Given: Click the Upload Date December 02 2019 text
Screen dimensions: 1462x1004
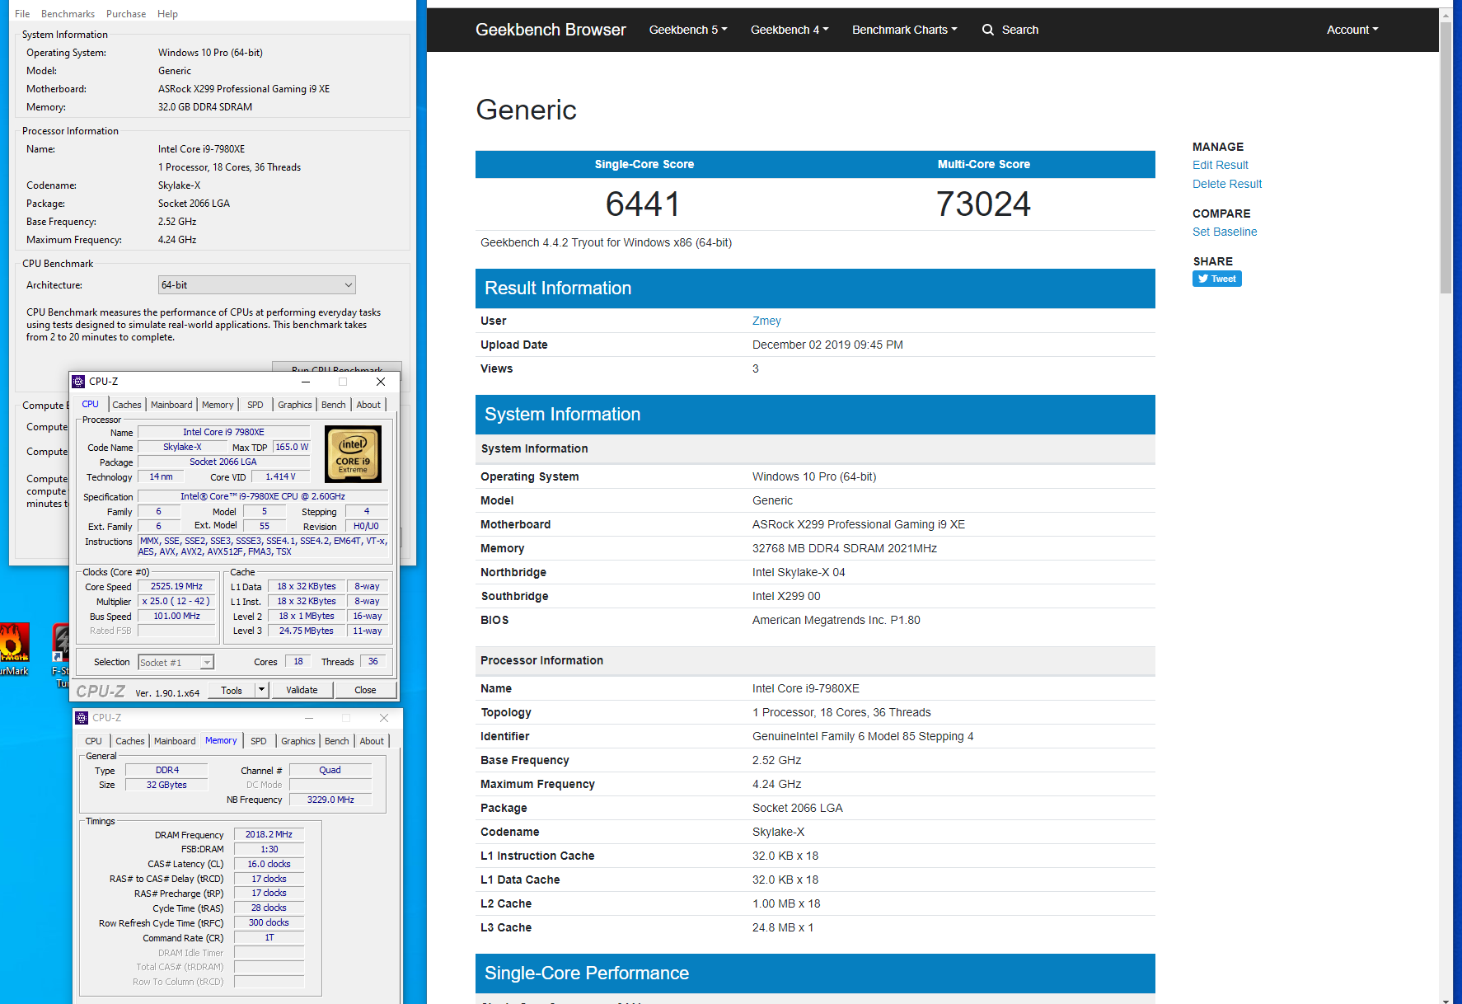Looking at the screenshot, I should [827, 345].
